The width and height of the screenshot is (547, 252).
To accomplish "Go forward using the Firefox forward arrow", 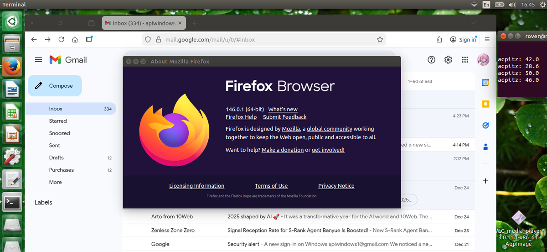I will pos(47,40).
